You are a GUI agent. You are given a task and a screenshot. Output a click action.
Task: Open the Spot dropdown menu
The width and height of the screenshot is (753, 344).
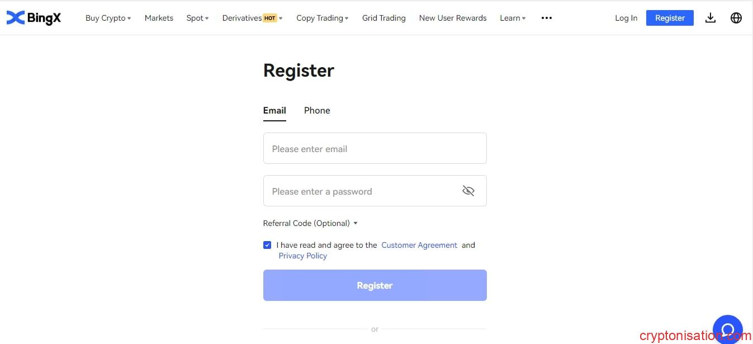click(x=197, y=18)
